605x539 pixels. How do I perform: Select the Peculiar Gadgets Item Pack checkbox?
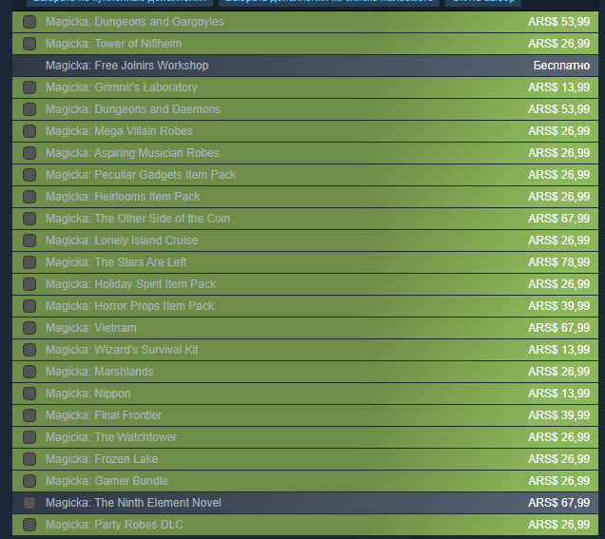29,175
